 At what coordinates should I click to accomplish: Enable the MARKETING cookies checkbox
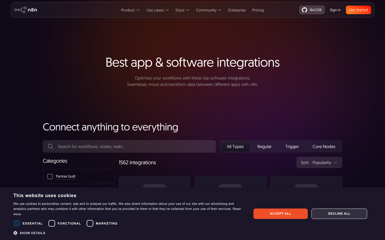(90, 223)
